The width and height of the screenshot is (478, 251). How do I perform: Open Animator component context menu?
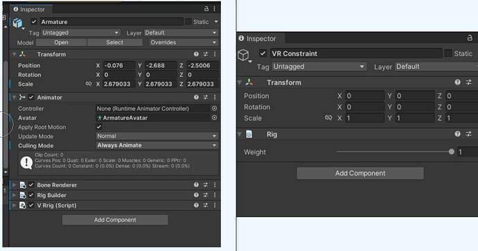click(x=215, y=97)
